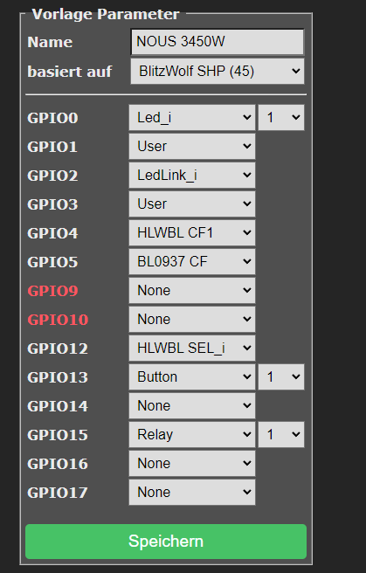This screenshot has height=573, width=366.
Task: Expand the GPIO3 User dropdown
Action: 192,204
